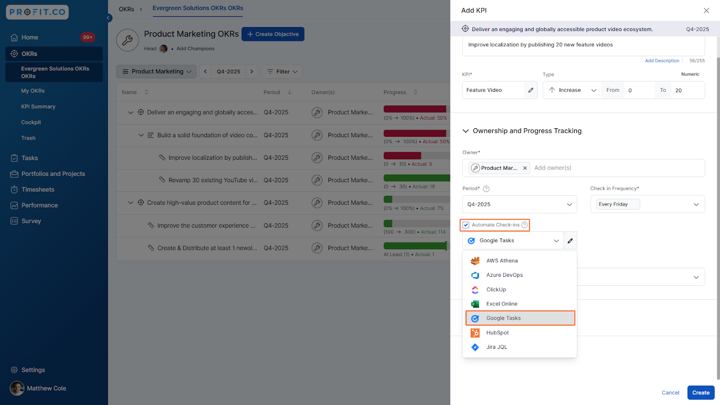Select Azure DevOps integration option
The image size is (720, 405).
[x=519, y=275]
